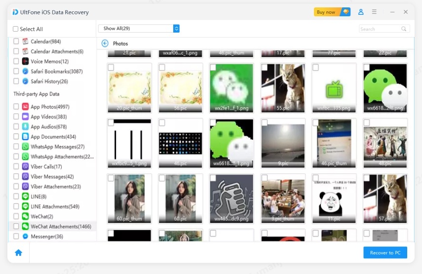Open the user account icon
Viewport: 422px width, 274px height.
[361, 12]
